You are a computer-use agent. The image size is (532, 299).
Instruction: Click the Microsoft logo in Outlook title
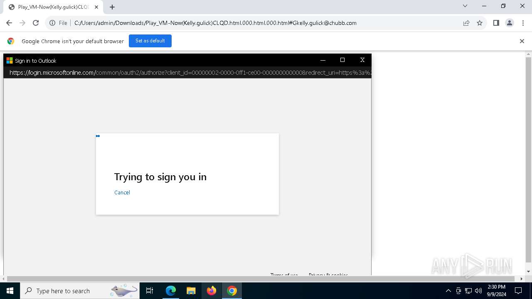coord(10,61)
